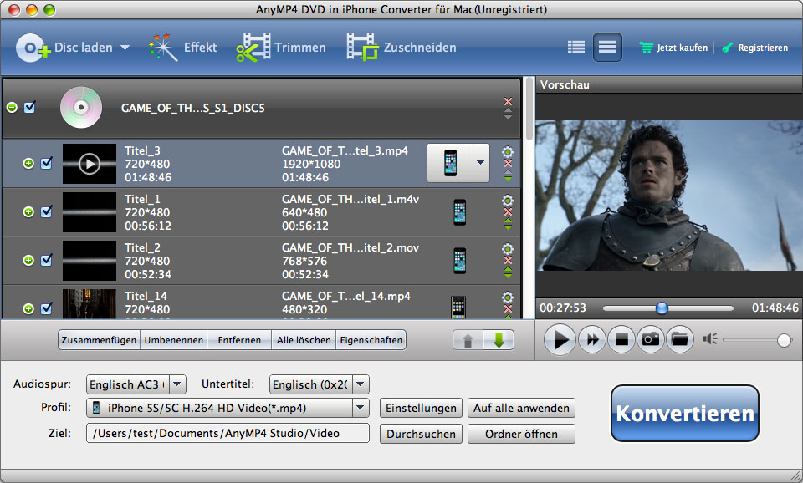This screenshot has width=803, height=483.
Task: Uncheck the GAME_OF_TH...S_S1_DISC5 disc checkbox
Action: [30, 107]
